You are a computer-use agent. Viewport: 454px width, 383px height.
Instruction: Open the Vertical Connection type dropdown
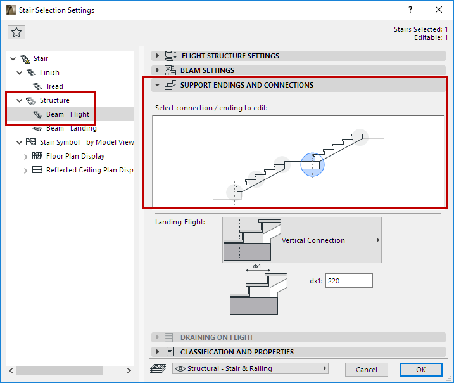(x=301, y=240)
